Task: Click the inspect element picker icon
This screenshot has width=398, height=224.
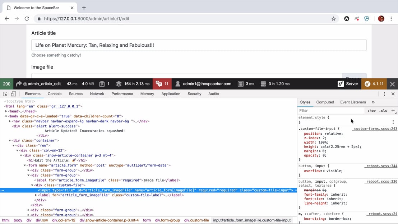Action: [5, 94]
